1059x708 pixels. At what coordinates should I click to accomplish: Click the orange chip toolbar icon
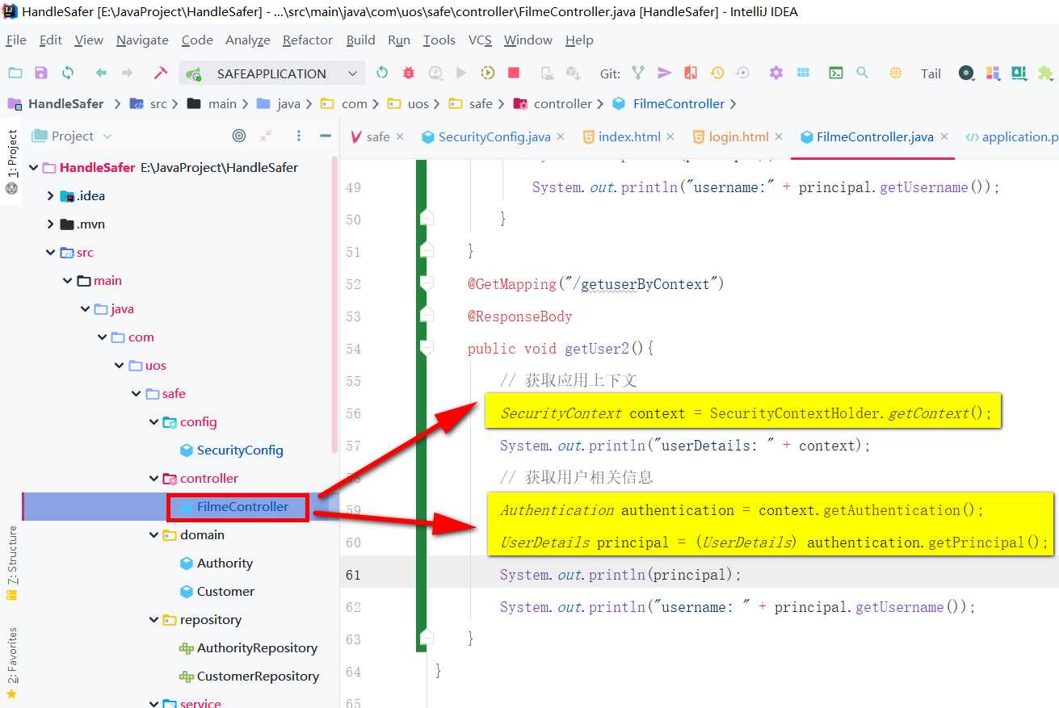pos(896,73)
